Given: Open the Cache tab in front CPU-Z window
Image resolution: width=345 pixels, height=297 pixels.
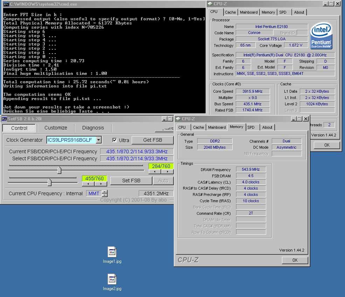Looking at the screenshot, I should click(x=199, y=127).
